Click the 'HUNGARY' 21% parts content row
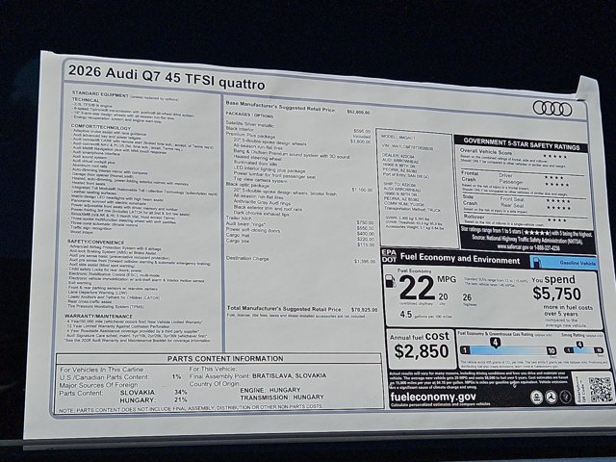The height and width of the screenshot is (462, 616). tap(153, 400)
